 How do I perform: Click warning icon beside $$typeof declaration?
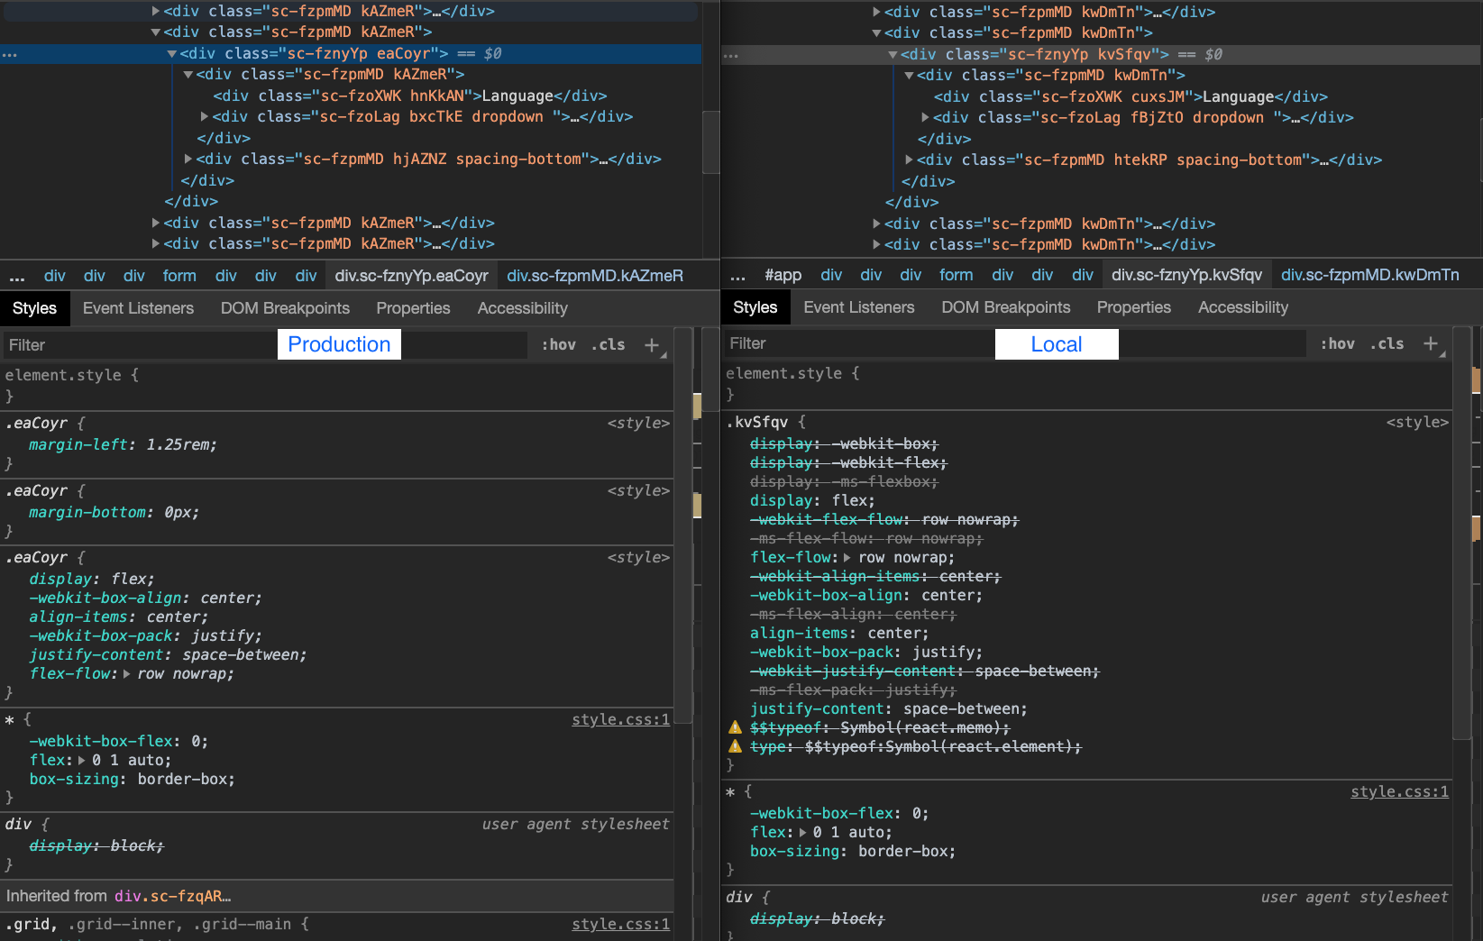[735, 727]
